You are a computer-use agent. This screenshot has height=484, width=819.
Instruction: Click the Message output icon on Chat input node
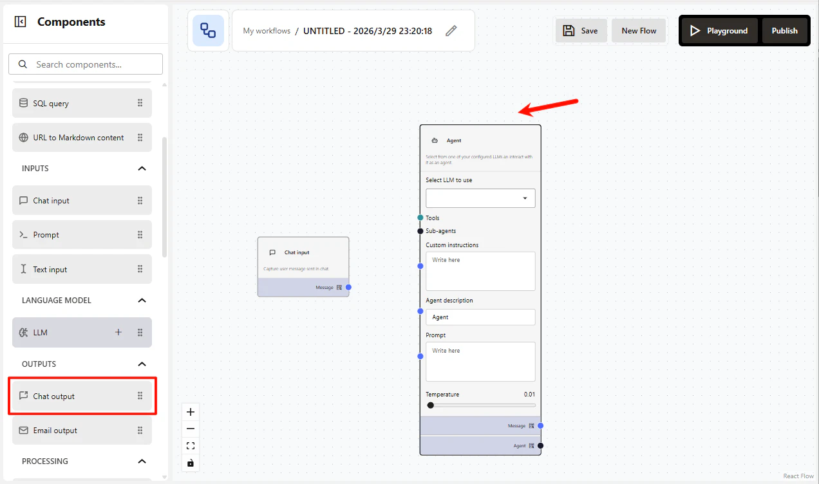339,288
